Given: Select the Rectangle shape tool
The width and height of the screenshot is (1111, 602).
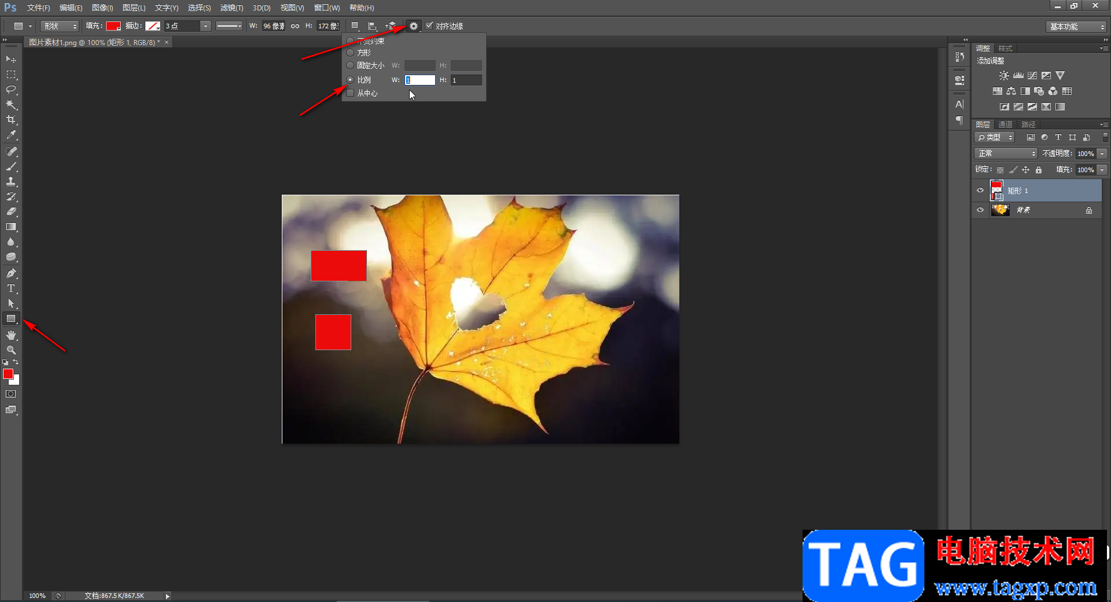Looking at the screenshot, I should pos(11,319).
